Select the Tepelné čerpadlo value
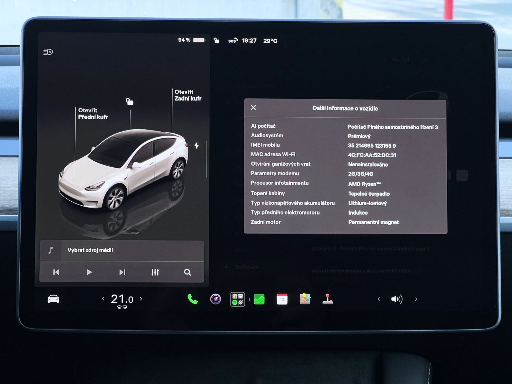 coord(369,194)
